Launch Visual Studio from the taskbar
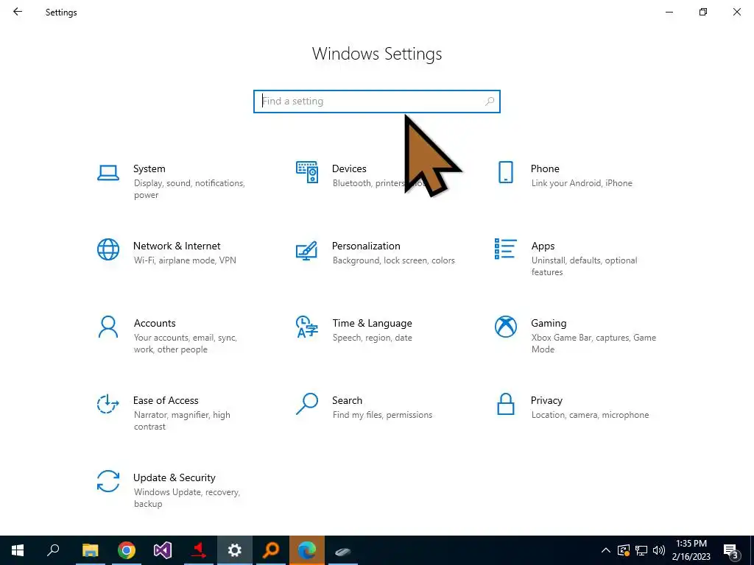The image size is (754, 565). [x=163, y=550]
